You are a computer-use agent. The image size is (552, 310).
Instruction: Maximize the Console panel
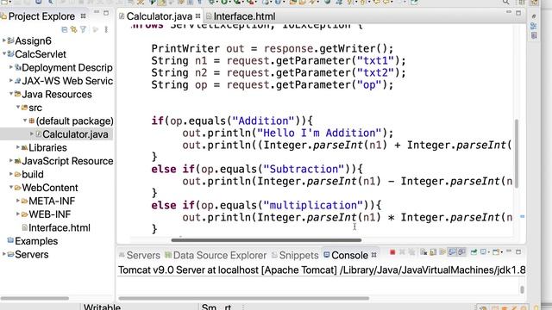pos(518,252)
